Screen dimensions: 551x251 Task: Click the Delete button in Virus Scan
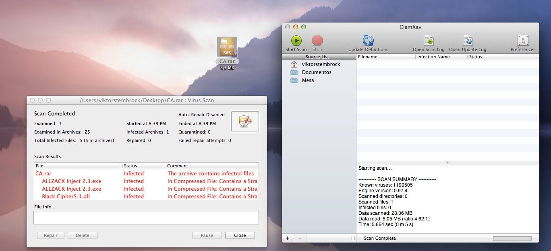pyautogui.click(x=83, y=235)
